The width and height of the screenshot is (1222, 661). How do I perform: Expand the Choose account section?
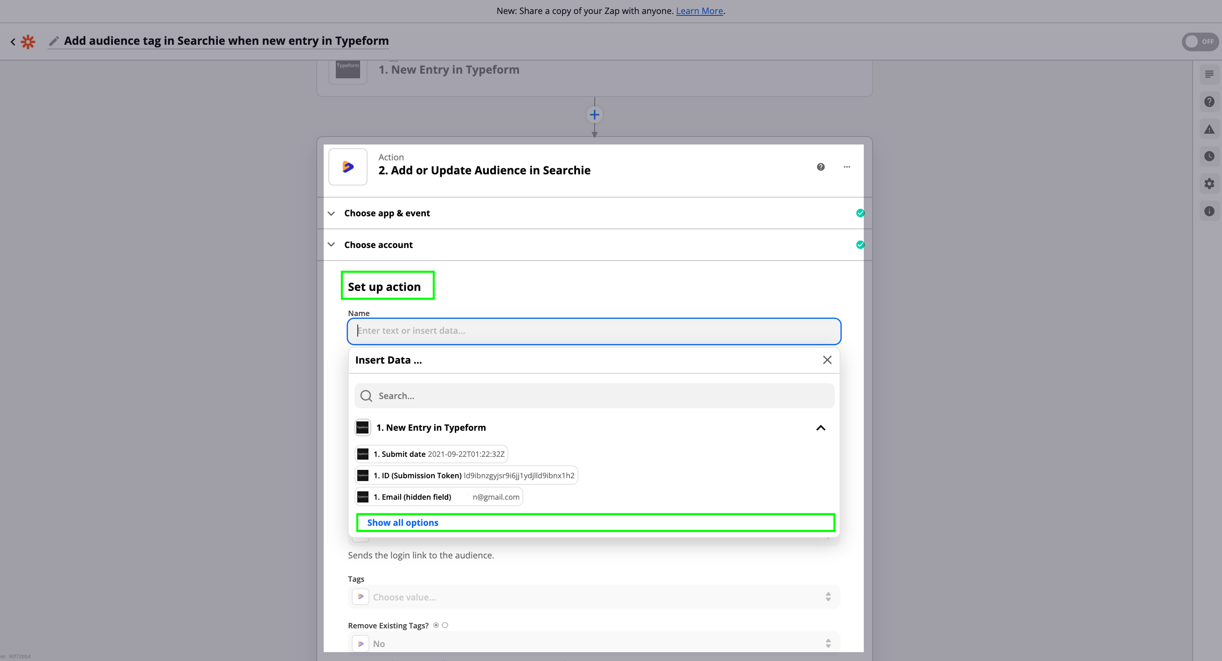(593, 245)
